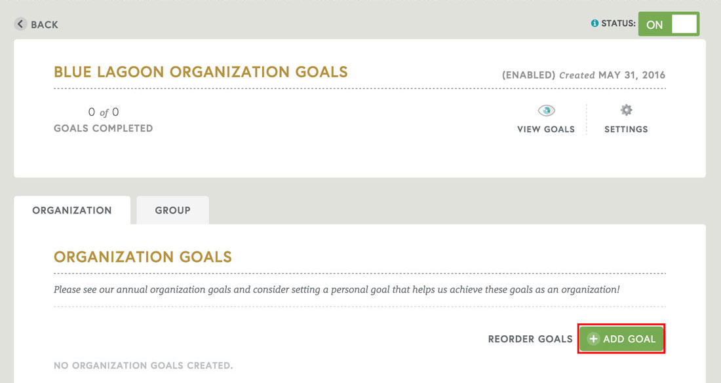The width and height of the screenshot is (721, 383).
Task: Click the plus icon inside the Add Goal button
Action: [x=593, y=338]
